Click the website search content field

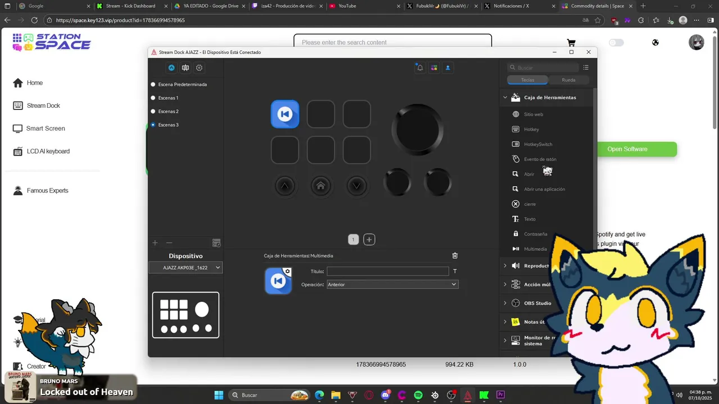tap(393, 42)
